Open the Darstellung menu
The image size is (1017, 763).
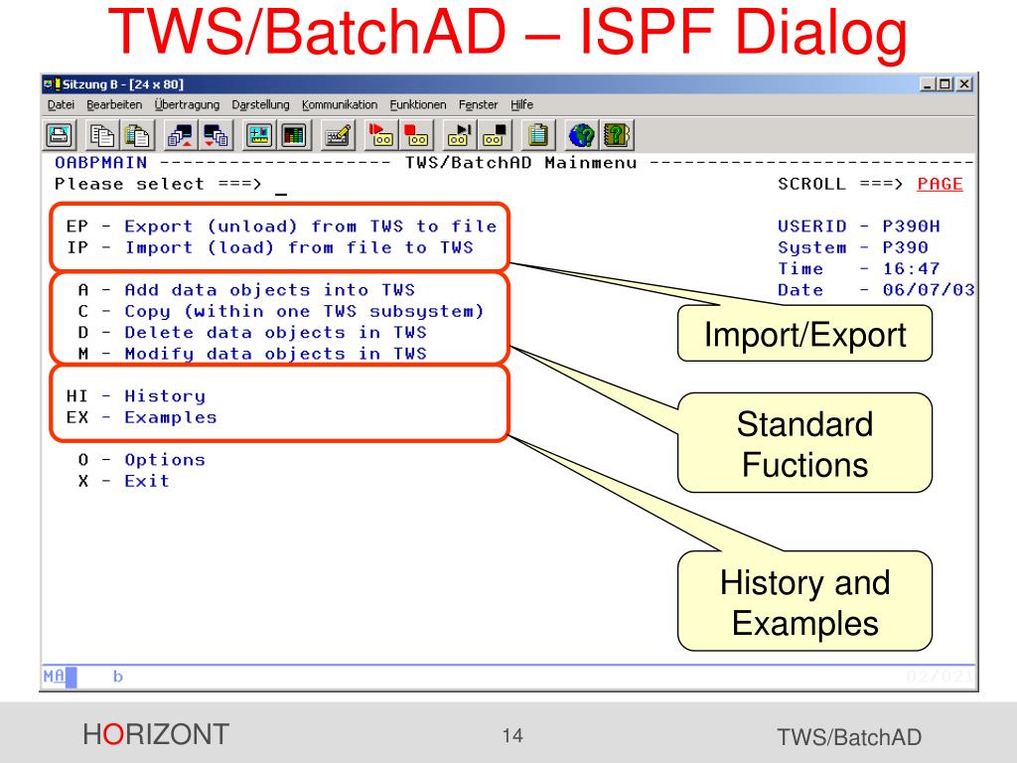(261, 104)
